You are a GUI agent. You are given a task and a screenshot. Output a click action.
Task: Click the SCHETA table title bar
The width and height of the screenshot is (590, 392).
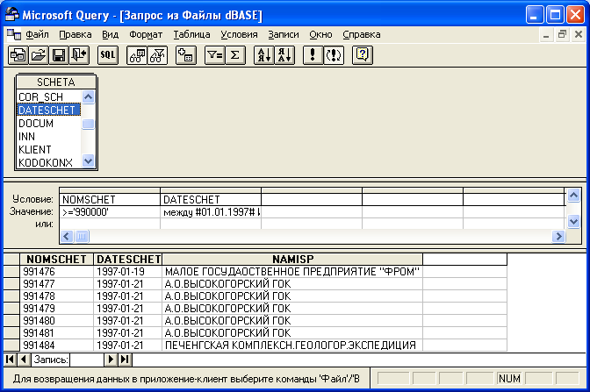(55, 82)
